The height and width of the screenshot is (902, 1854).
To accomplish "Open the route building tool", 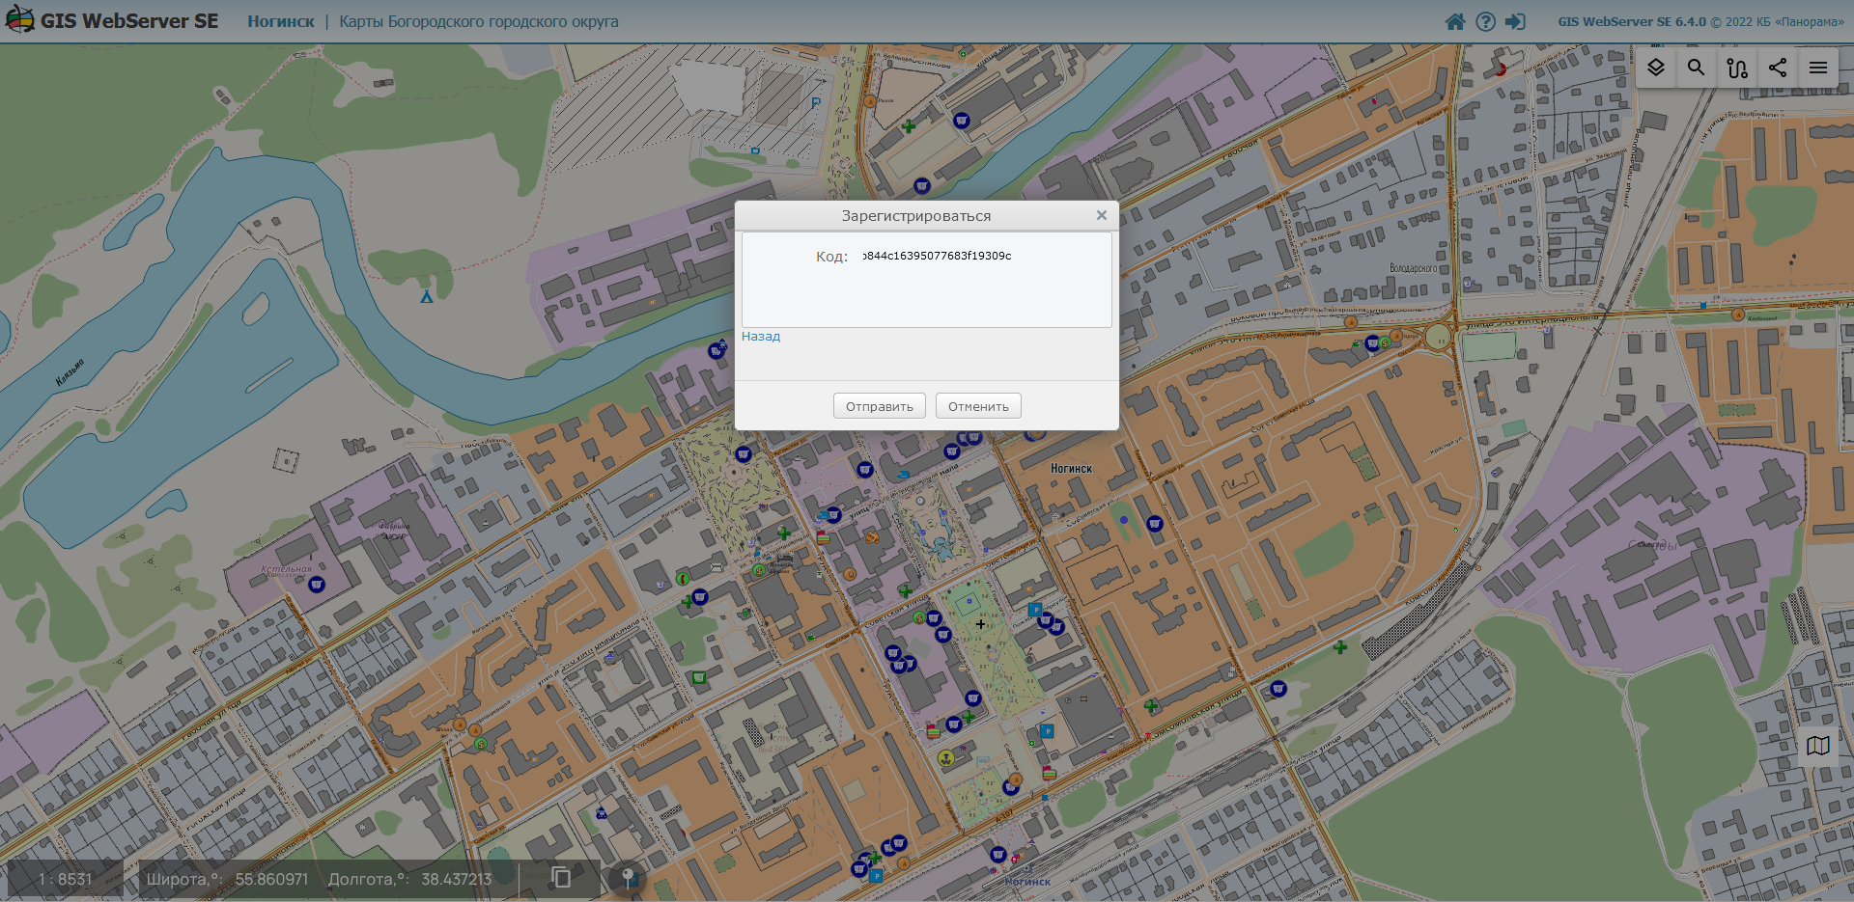I will pyautogui.click(x=1737, y=68).
